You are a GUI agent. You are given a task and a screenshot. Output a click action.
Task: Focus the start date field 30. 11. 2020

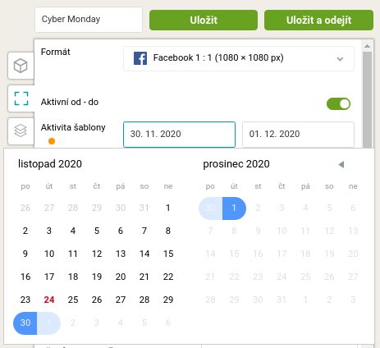coord(179,135)
